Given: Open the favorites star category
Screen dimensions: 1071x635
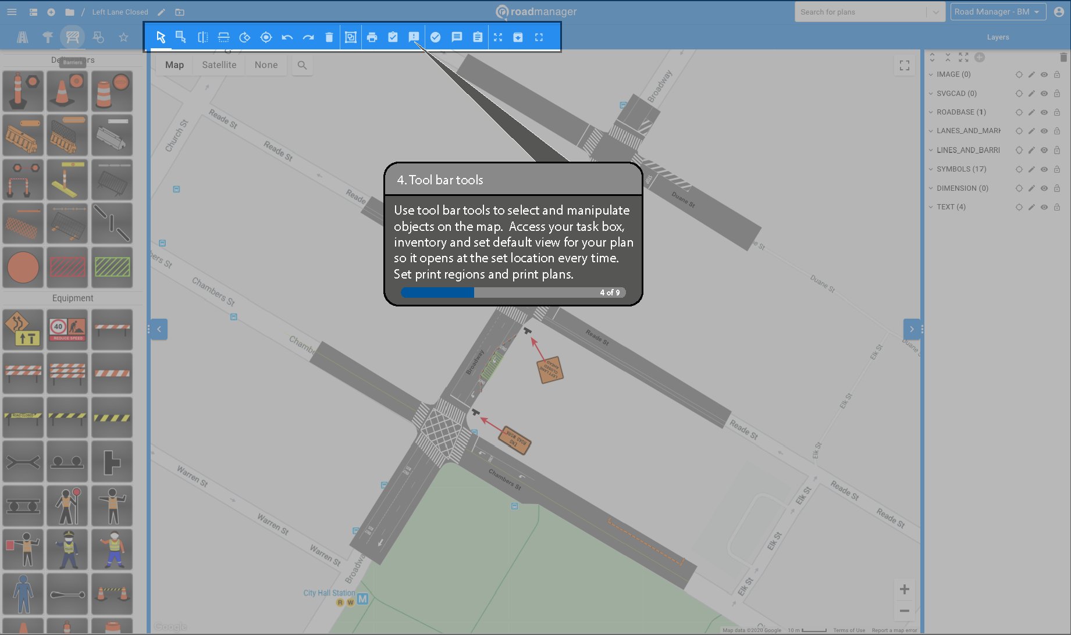Looking at the screenshot, I should click(123, 37).
